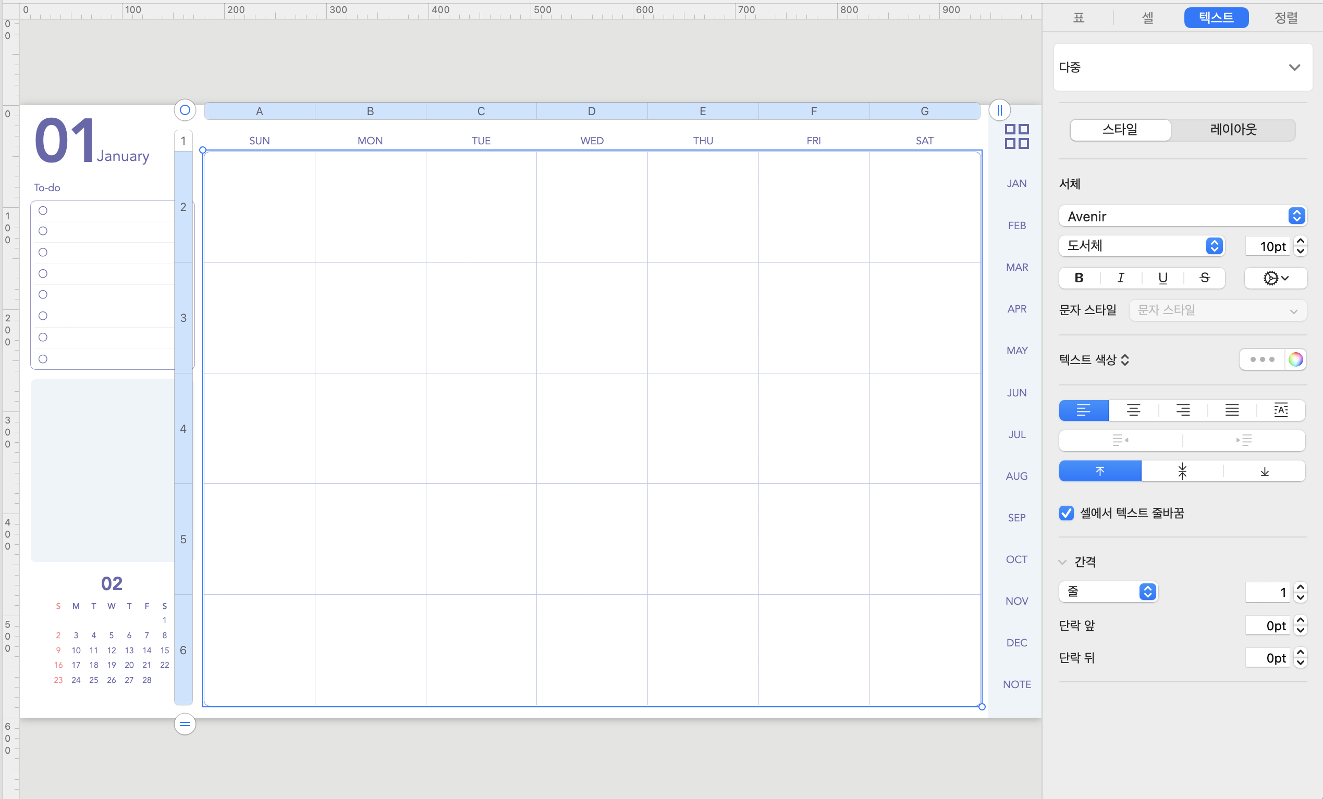This screenshot has width=1323, height=799.
Task: Switch to the 셀 tab
Action: 1147,18
